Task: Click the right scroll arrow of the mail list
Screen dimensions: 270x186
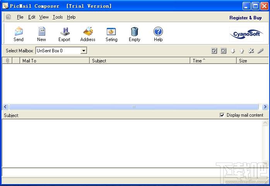Action: pos(265,107)
